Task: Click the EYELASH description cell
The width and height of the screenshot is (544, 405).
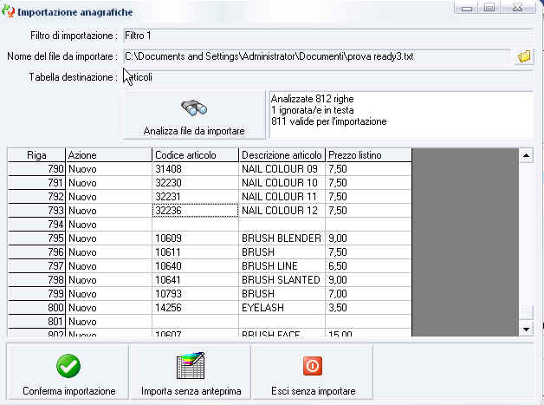Action: point(282,308)
